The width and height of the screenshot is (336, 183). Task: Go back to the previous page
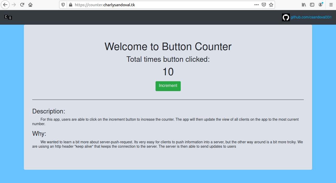click(x=5, y=5)
